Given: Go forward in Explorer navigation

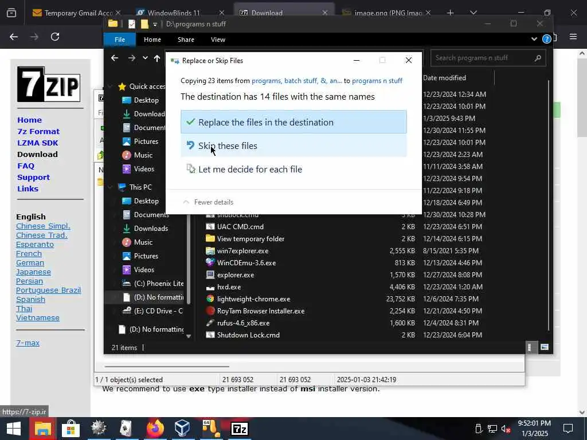Looking at the screenshot, I should [x=131, y=58].
